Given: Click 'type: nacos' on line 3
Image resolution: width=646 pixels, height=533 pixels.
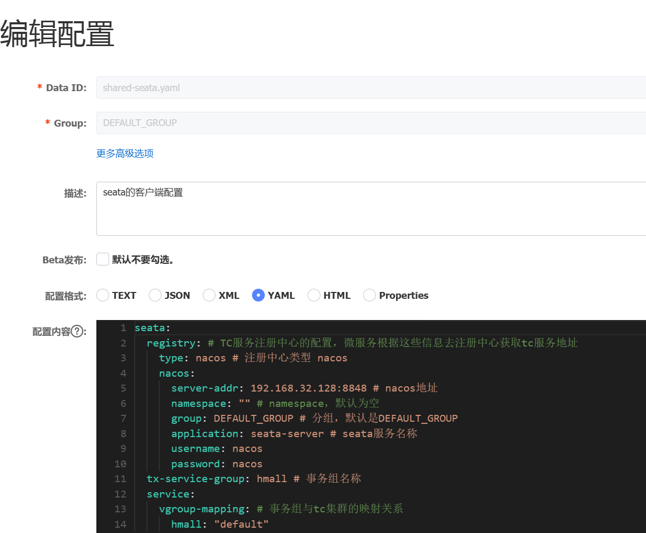Looking at the screenshot, I should 192,358.
